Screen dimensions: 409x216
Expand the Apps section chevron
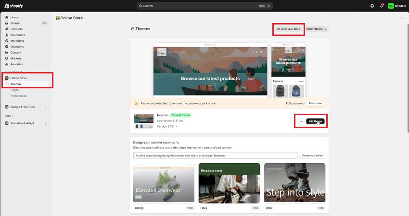tap(13, 116)
